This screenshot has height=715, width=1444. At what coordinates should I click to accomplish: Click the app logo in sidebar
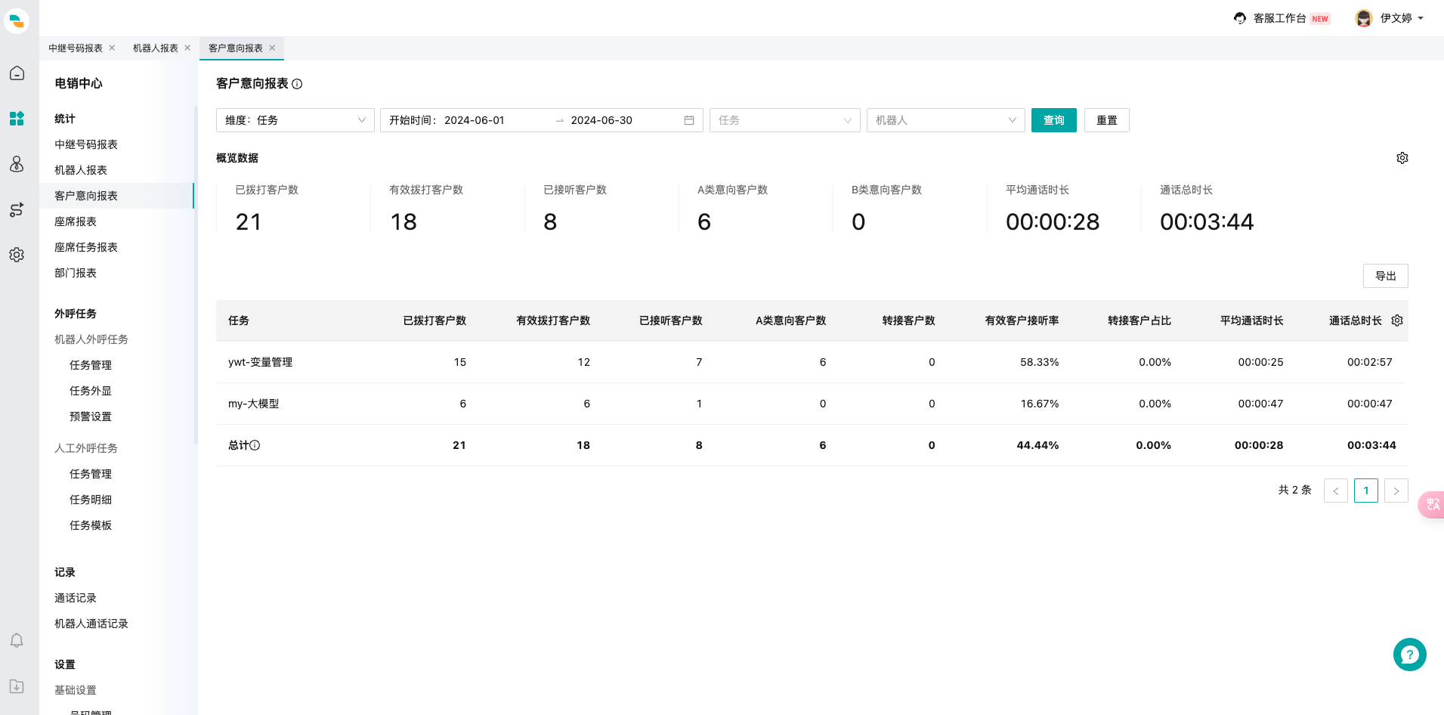(x=17, y=20)
